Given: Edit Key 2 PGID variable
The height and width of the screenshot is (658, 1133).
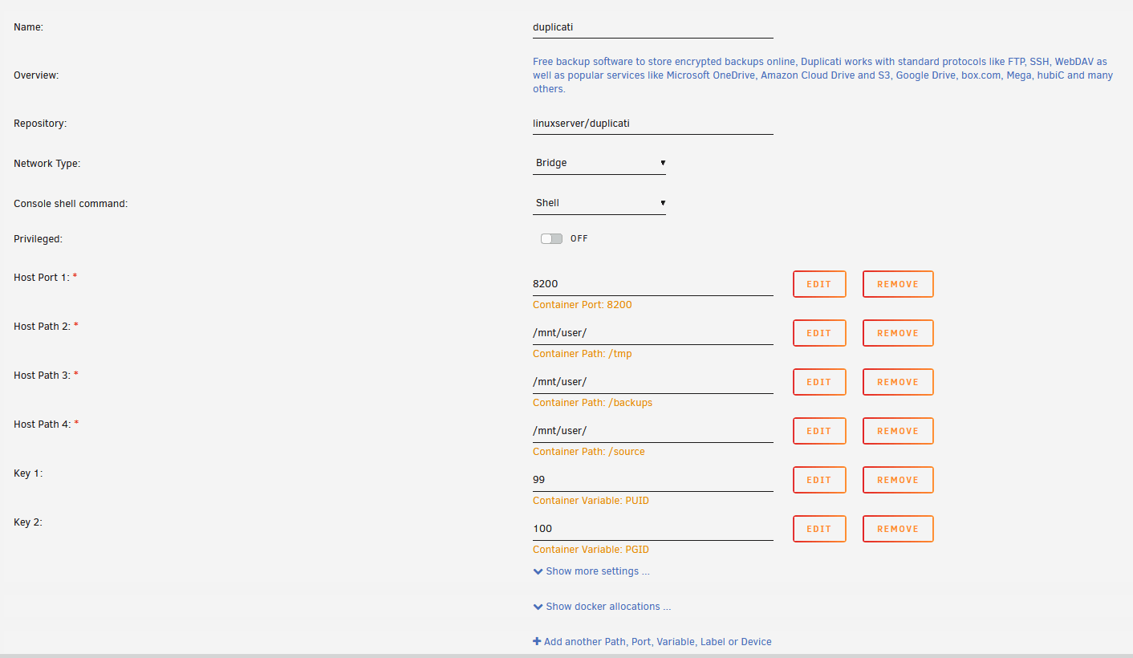Looking at the screenshot, I should [x=819, y=529].
